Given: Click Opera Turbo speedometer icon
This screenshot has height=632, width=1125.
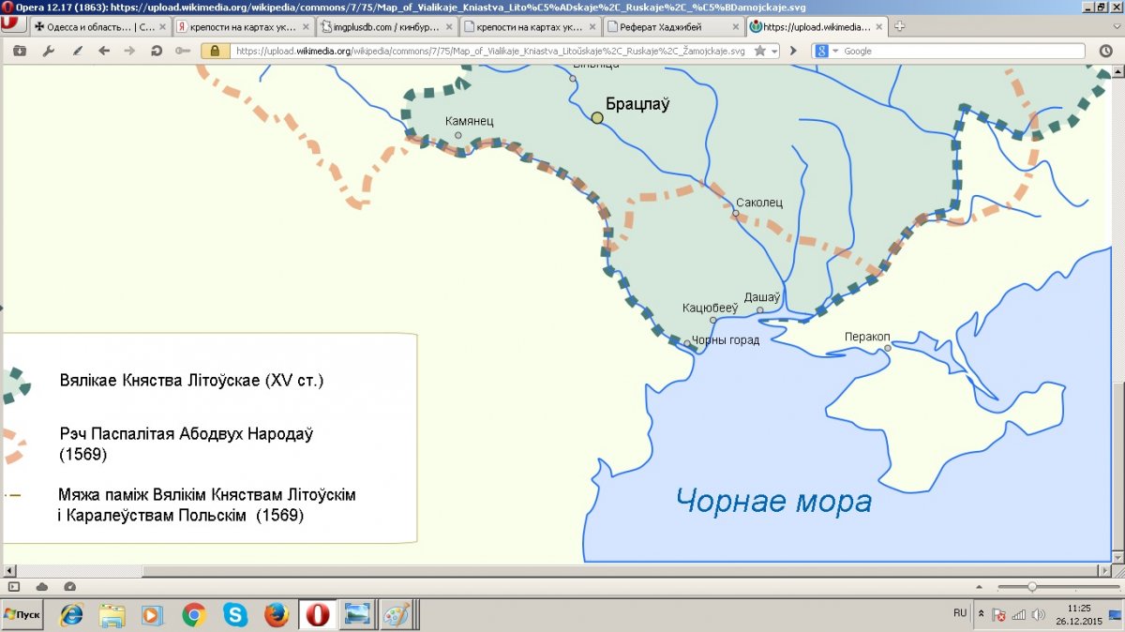Looking at the screenshot, I should (70, 586).
